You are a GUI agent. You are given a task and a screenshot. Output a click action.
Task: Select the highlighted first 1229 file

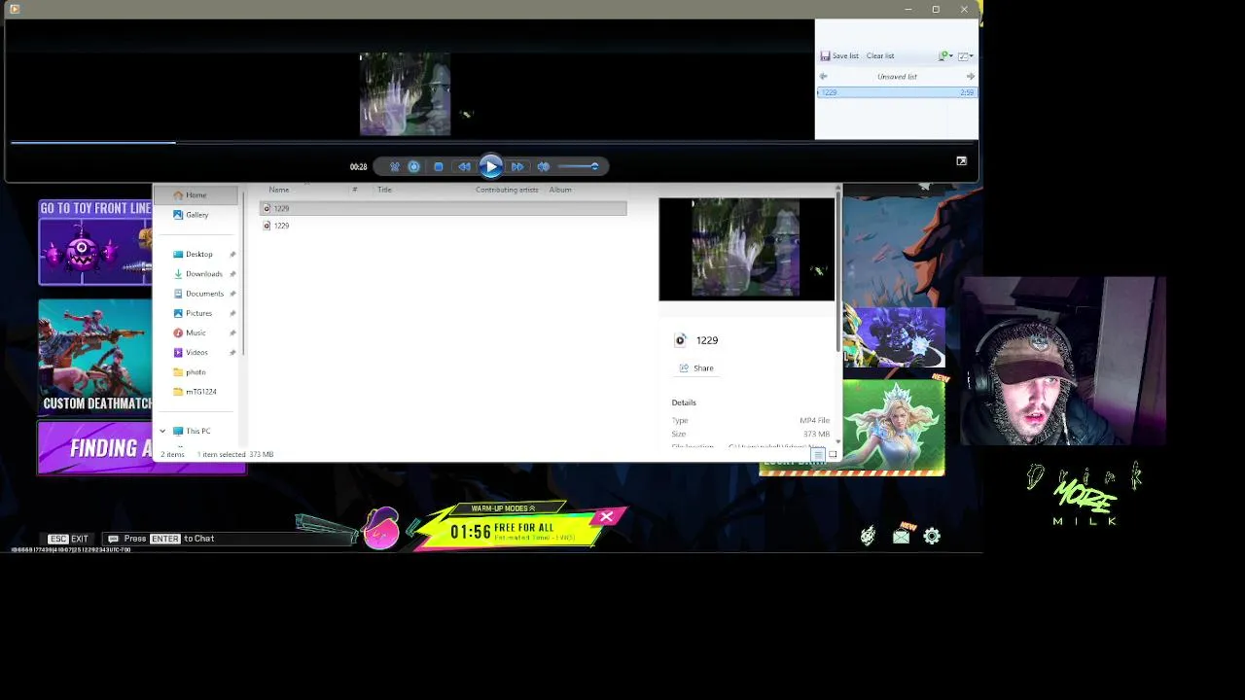[x=443, y=208]
